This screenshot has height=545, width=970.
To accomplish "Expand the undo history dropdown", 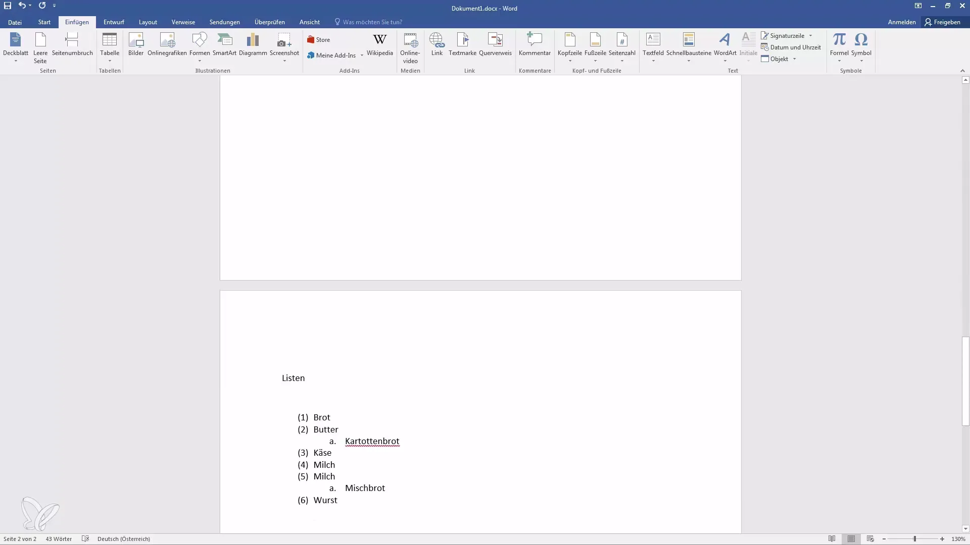I will 30,6.
